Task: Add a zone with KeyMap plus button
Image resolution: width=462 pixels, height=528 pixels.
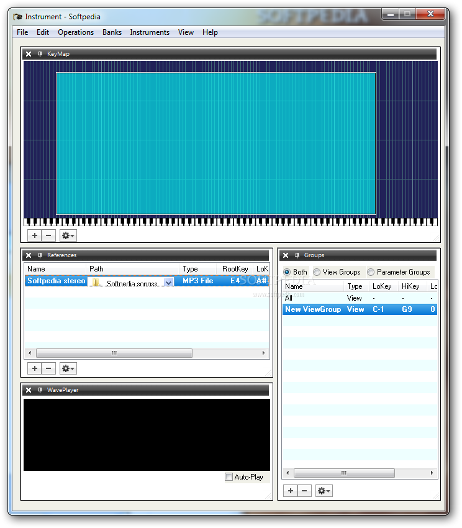Action: (35, 235)
